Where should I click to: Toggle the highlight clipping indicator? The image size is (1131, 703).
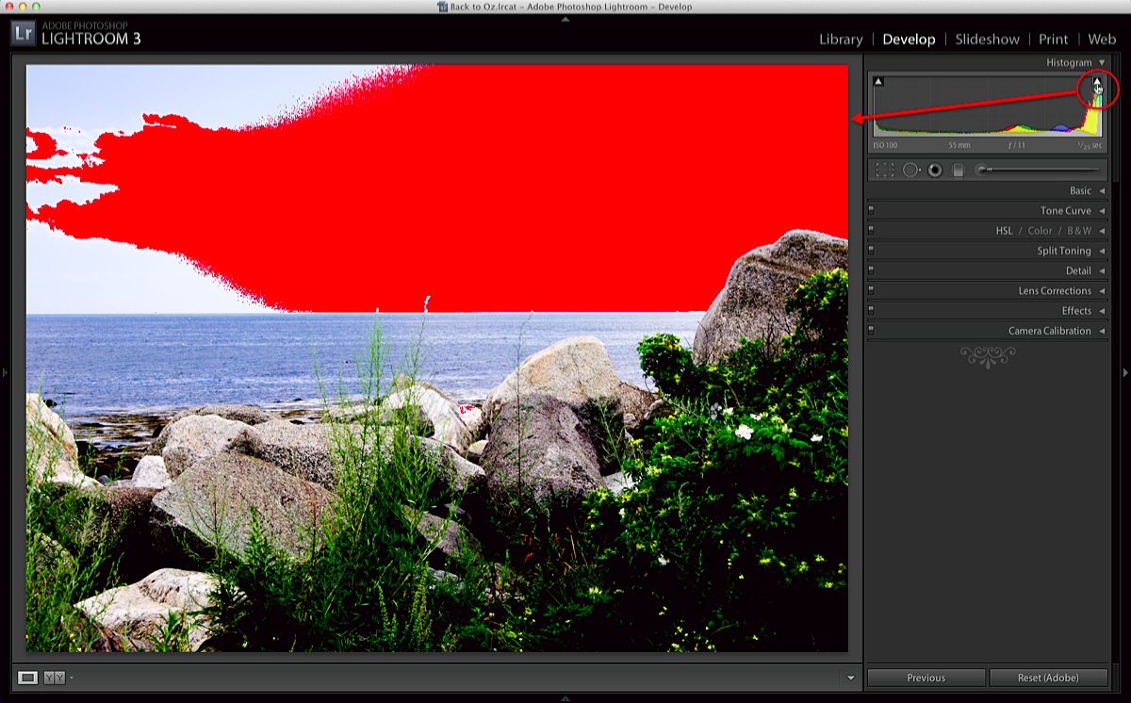coord(1096,82)
